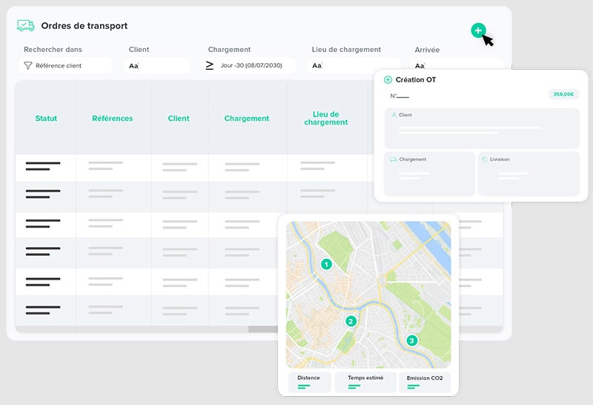
Task: Sort by the Statut column header
Action: point(46,119)
